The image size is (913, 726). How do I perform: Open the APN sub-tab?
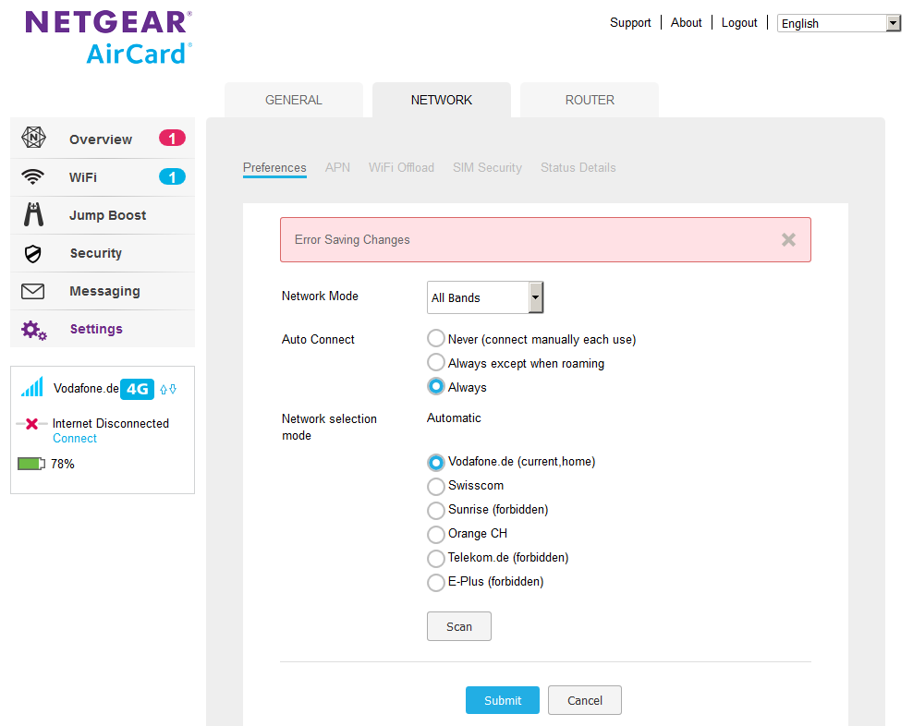pyautogui.click(x=337, y=167)
